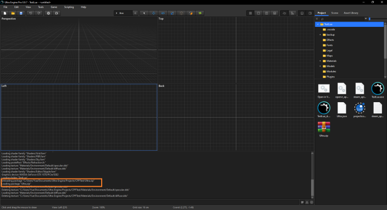387x210 pixels.
Task: Expand the backup folder in tree
Action: [320, 35]
